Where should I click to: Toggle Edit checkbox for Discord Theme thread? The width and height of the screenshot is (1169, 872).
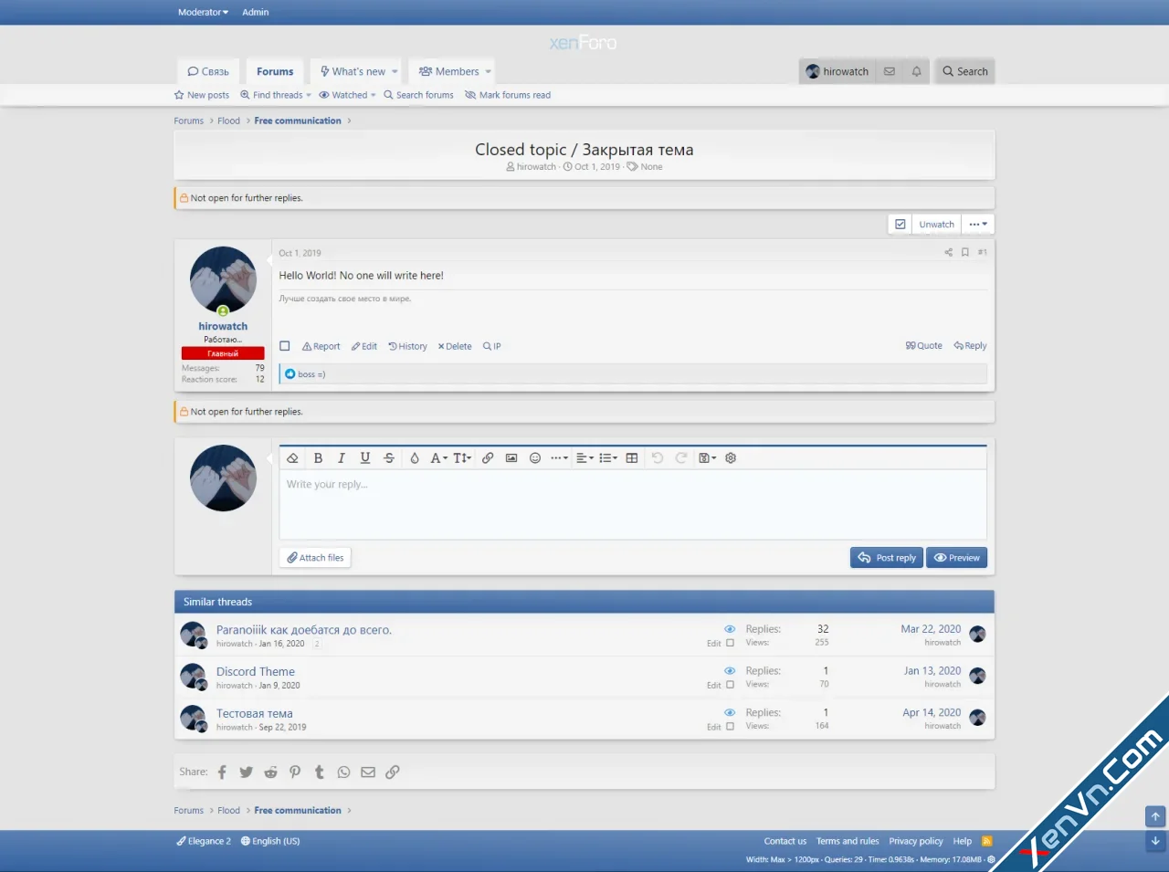tap(730, 684)
